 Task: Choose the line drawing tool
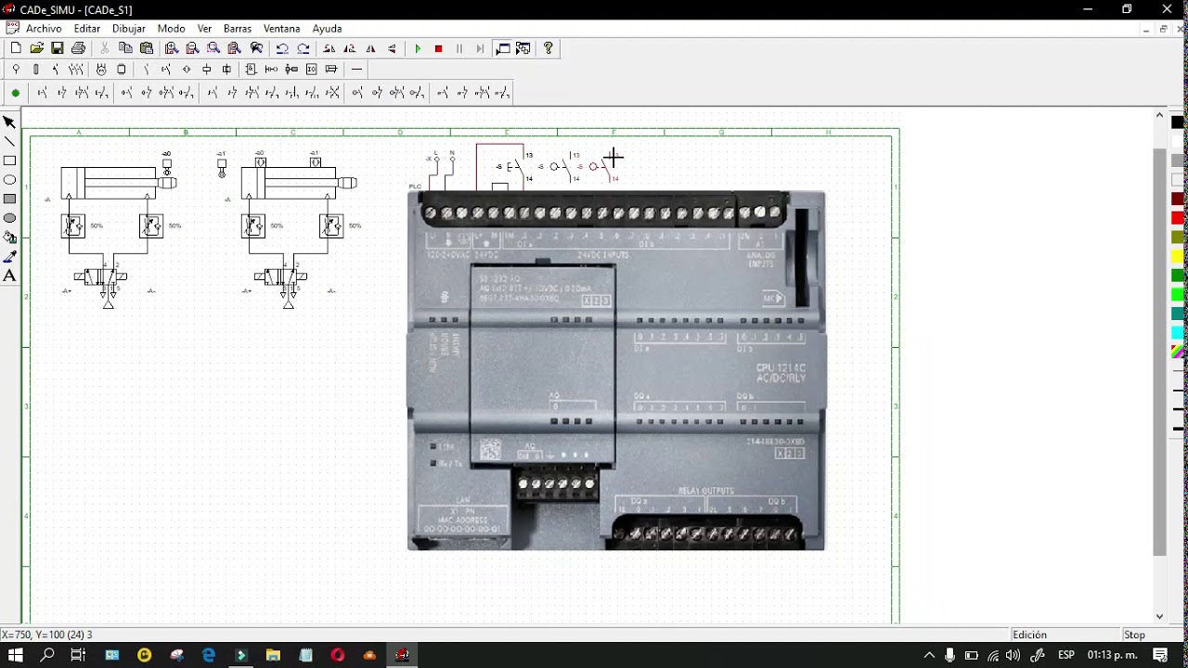point(9,142)
